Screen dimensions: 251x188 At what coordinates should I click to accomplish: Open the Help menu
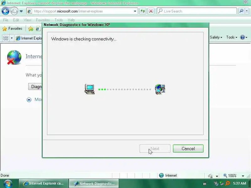71,20
